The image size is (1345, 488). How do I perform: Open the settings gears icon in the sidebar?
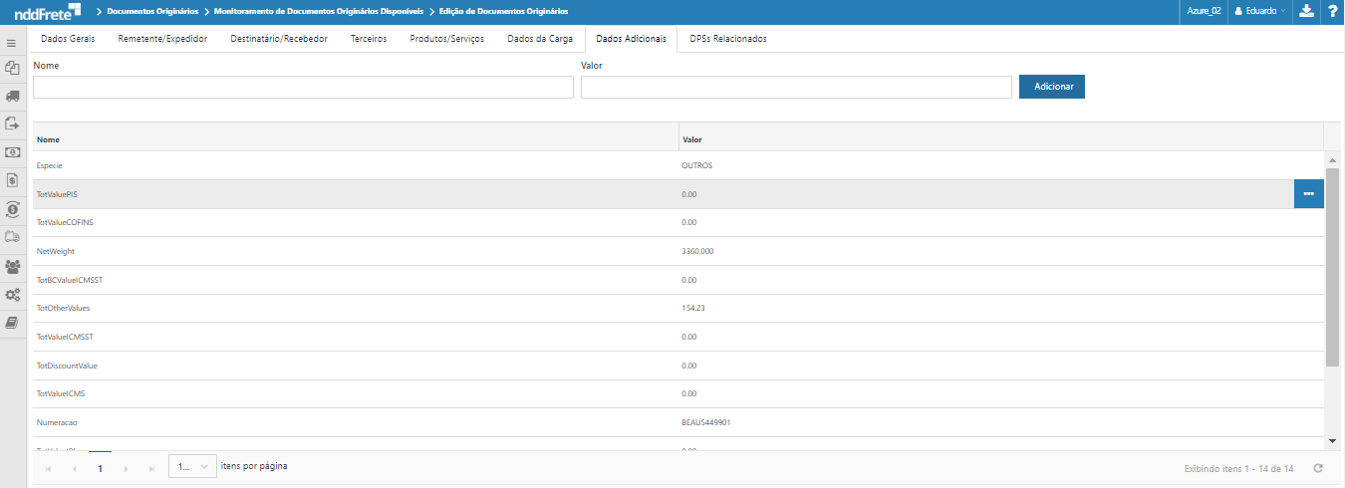tap(12, 295)
